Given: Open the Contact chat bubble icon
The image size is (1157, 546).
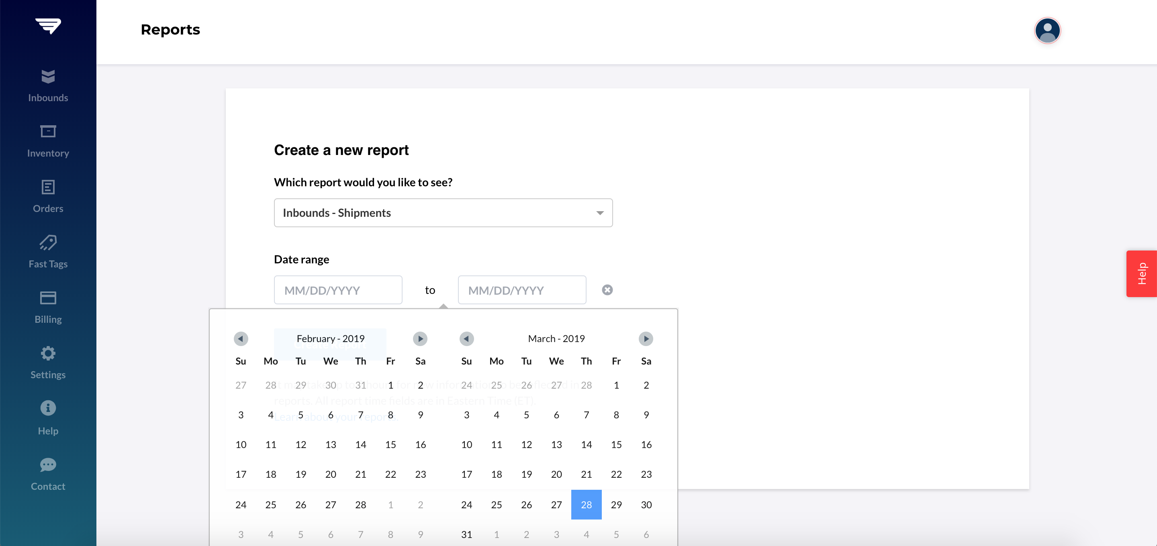Looking at the screenshot, I should pos(48,465).
